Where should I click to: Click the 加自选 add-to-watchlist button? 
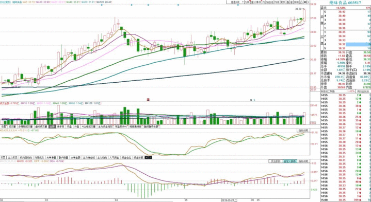(x=269, y=2)
